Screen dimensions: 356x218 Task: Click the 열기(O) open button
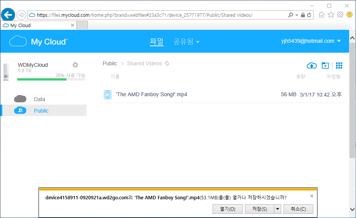(227, 209)
